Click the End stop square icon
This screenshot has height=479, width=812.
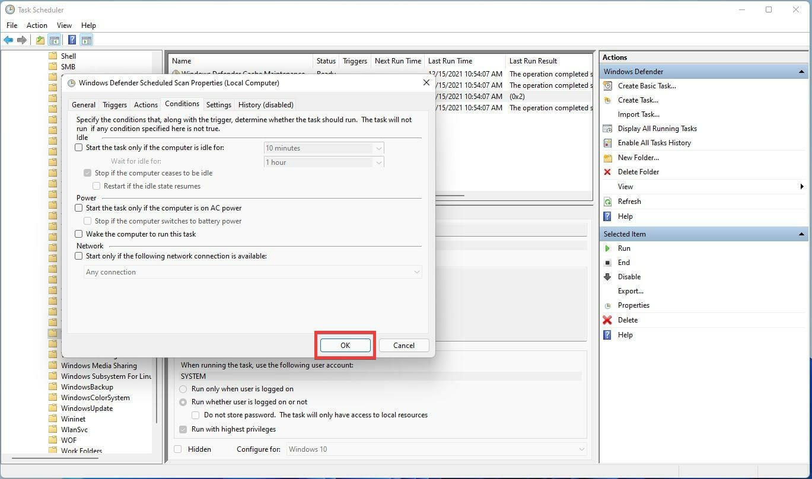[607, 263]
